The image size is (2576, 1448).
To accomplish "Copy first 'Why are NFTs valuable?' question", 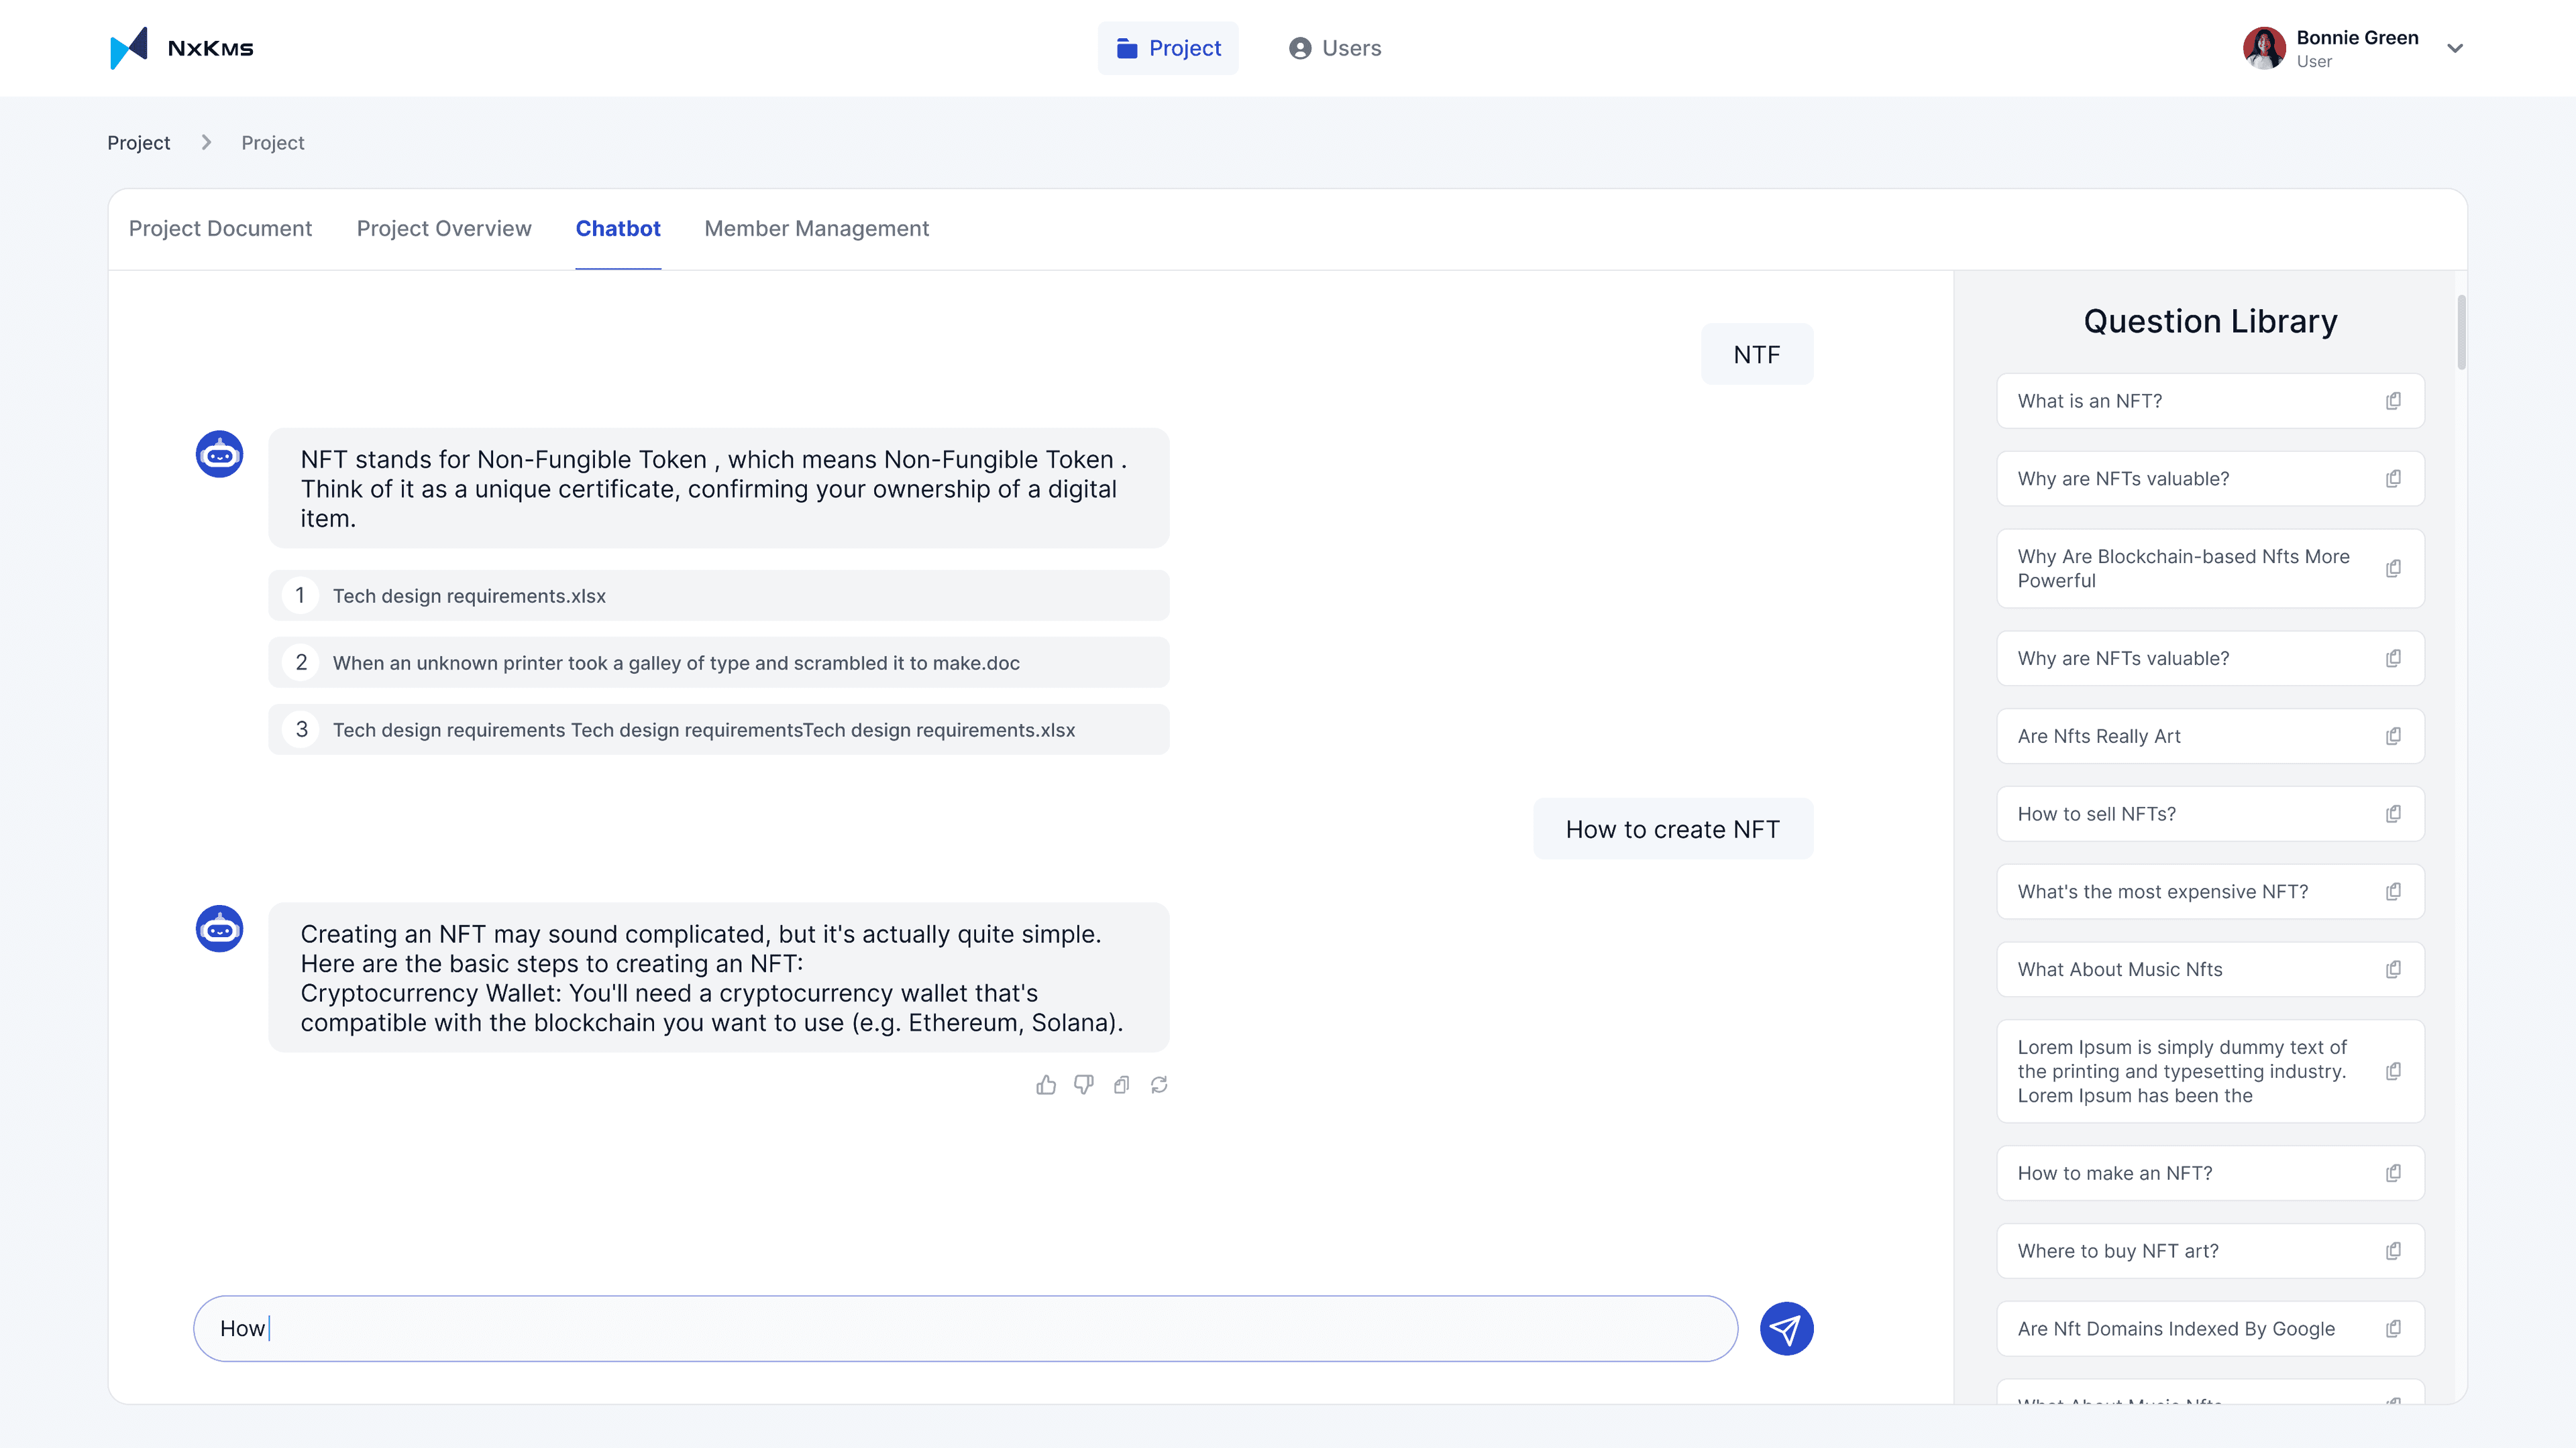I will (x=2394, y=479).
